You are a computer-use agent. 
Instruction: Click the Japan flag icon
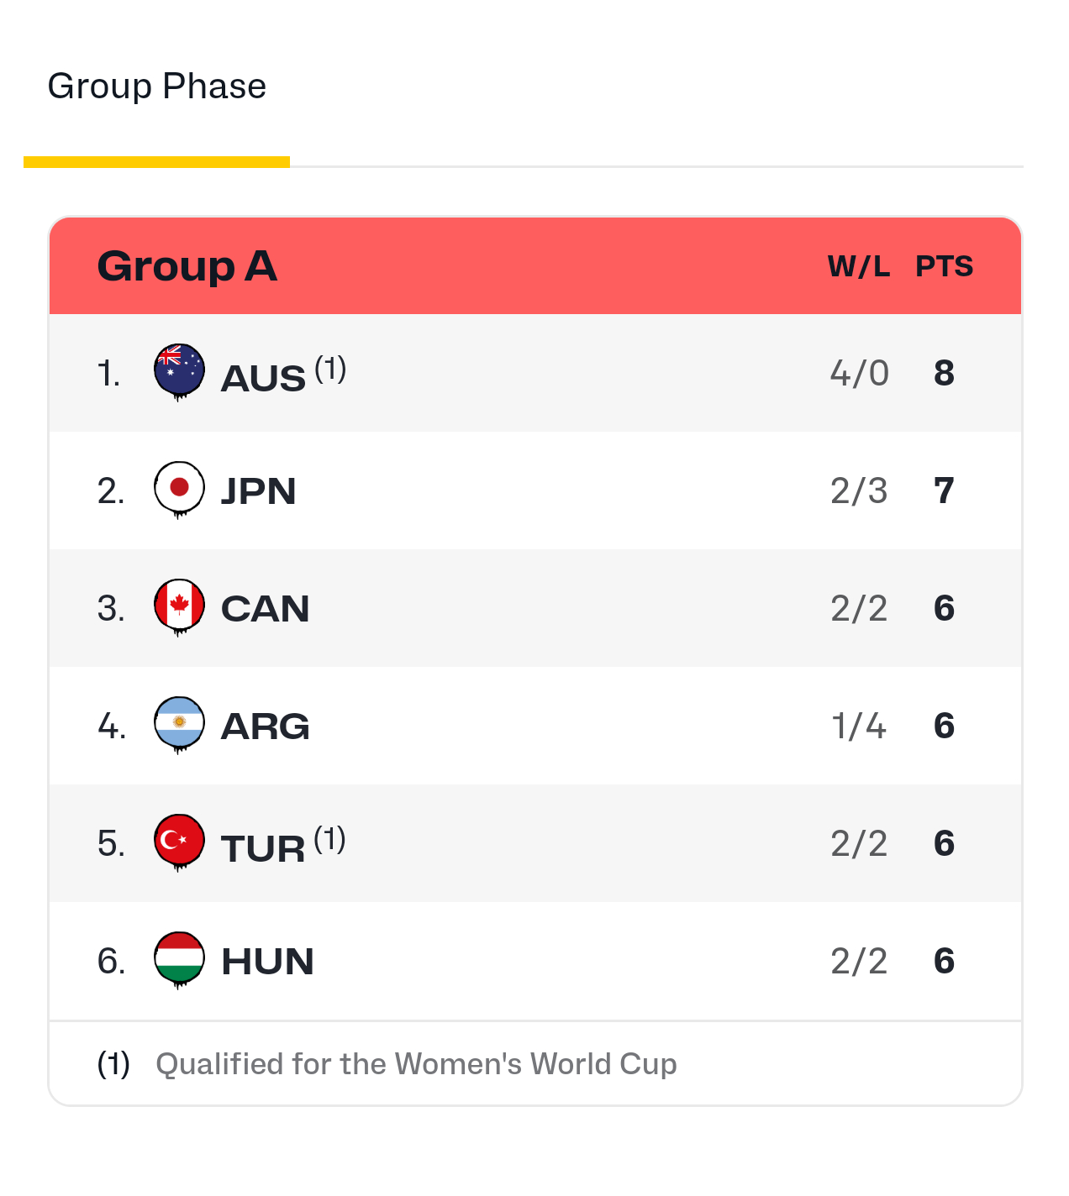pos(179,488)
